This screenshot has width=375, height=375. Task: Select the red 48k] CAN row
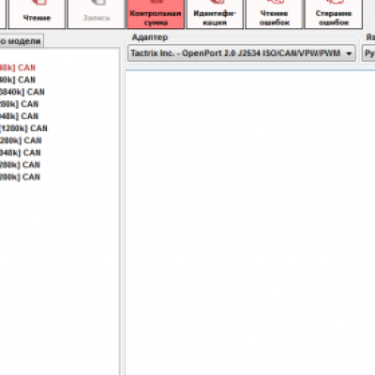coord(18,67)
